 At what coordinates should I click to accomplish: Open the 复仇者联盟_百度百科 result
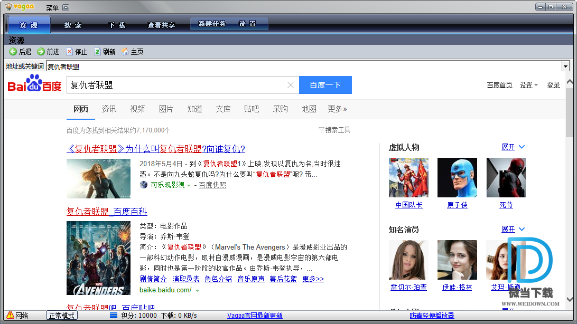tap(107, 212)
